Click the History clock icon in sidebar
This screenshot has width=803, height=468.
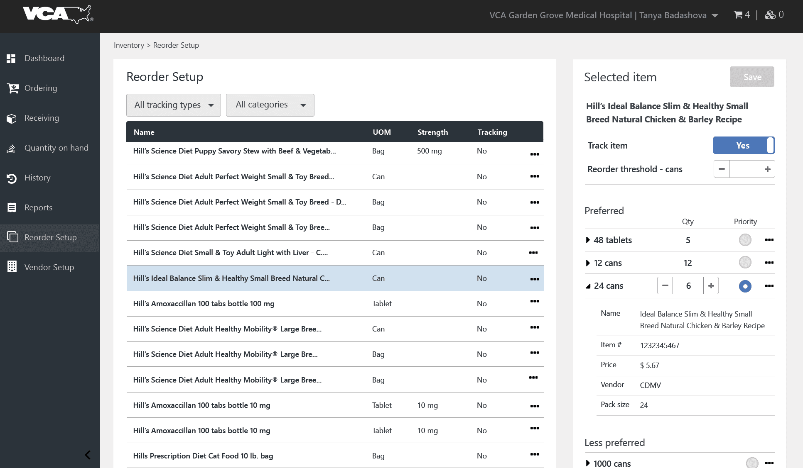click(12, 178)
